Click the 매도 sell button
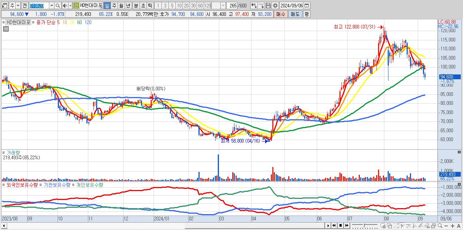The image size is (463, 230). (295, 14)
